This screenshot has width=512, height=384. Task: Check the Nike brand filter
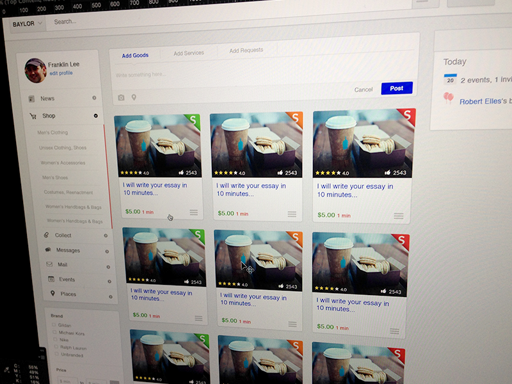click(56, 339)
